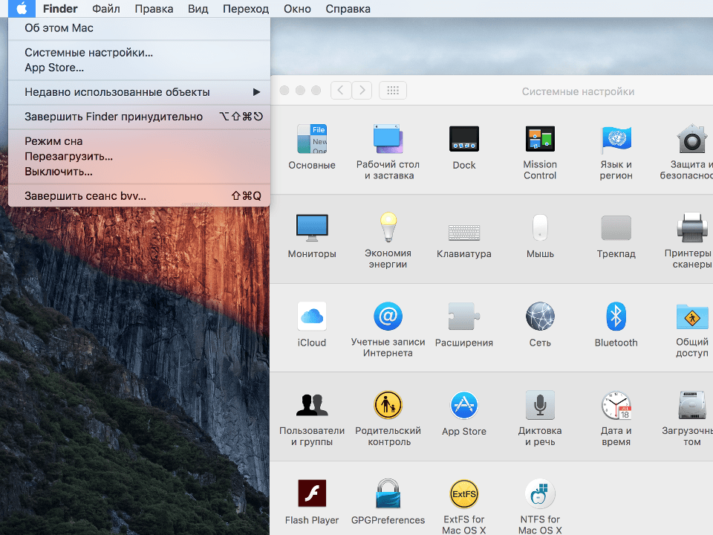Click the Show All grid button
This screenshot has width=713, height=535.
pos(392,89)
